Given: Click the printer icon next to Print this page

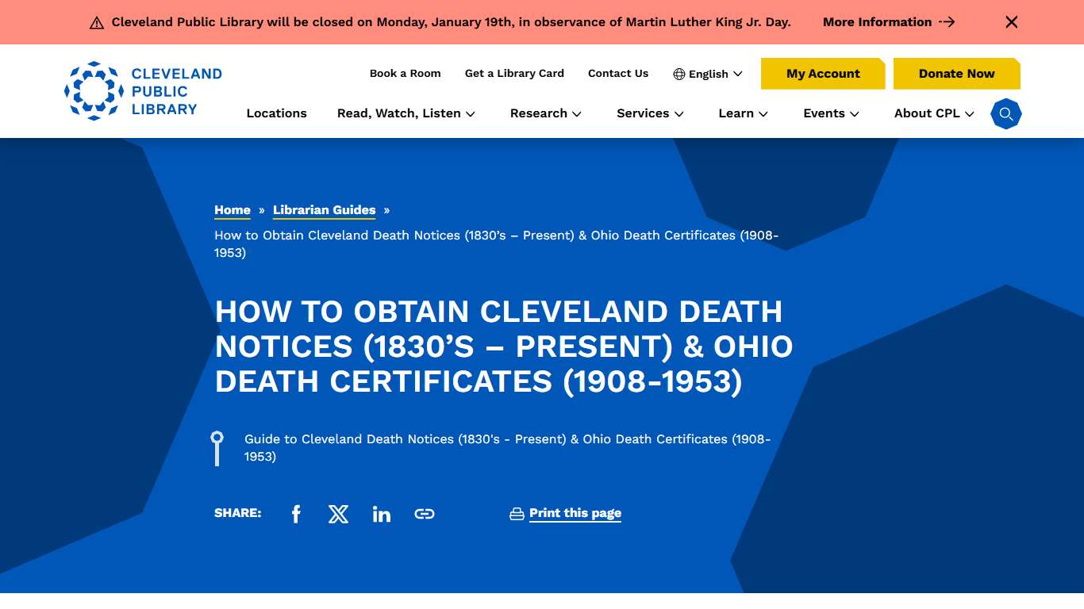Looking at the screenshot, I should 517,513.
